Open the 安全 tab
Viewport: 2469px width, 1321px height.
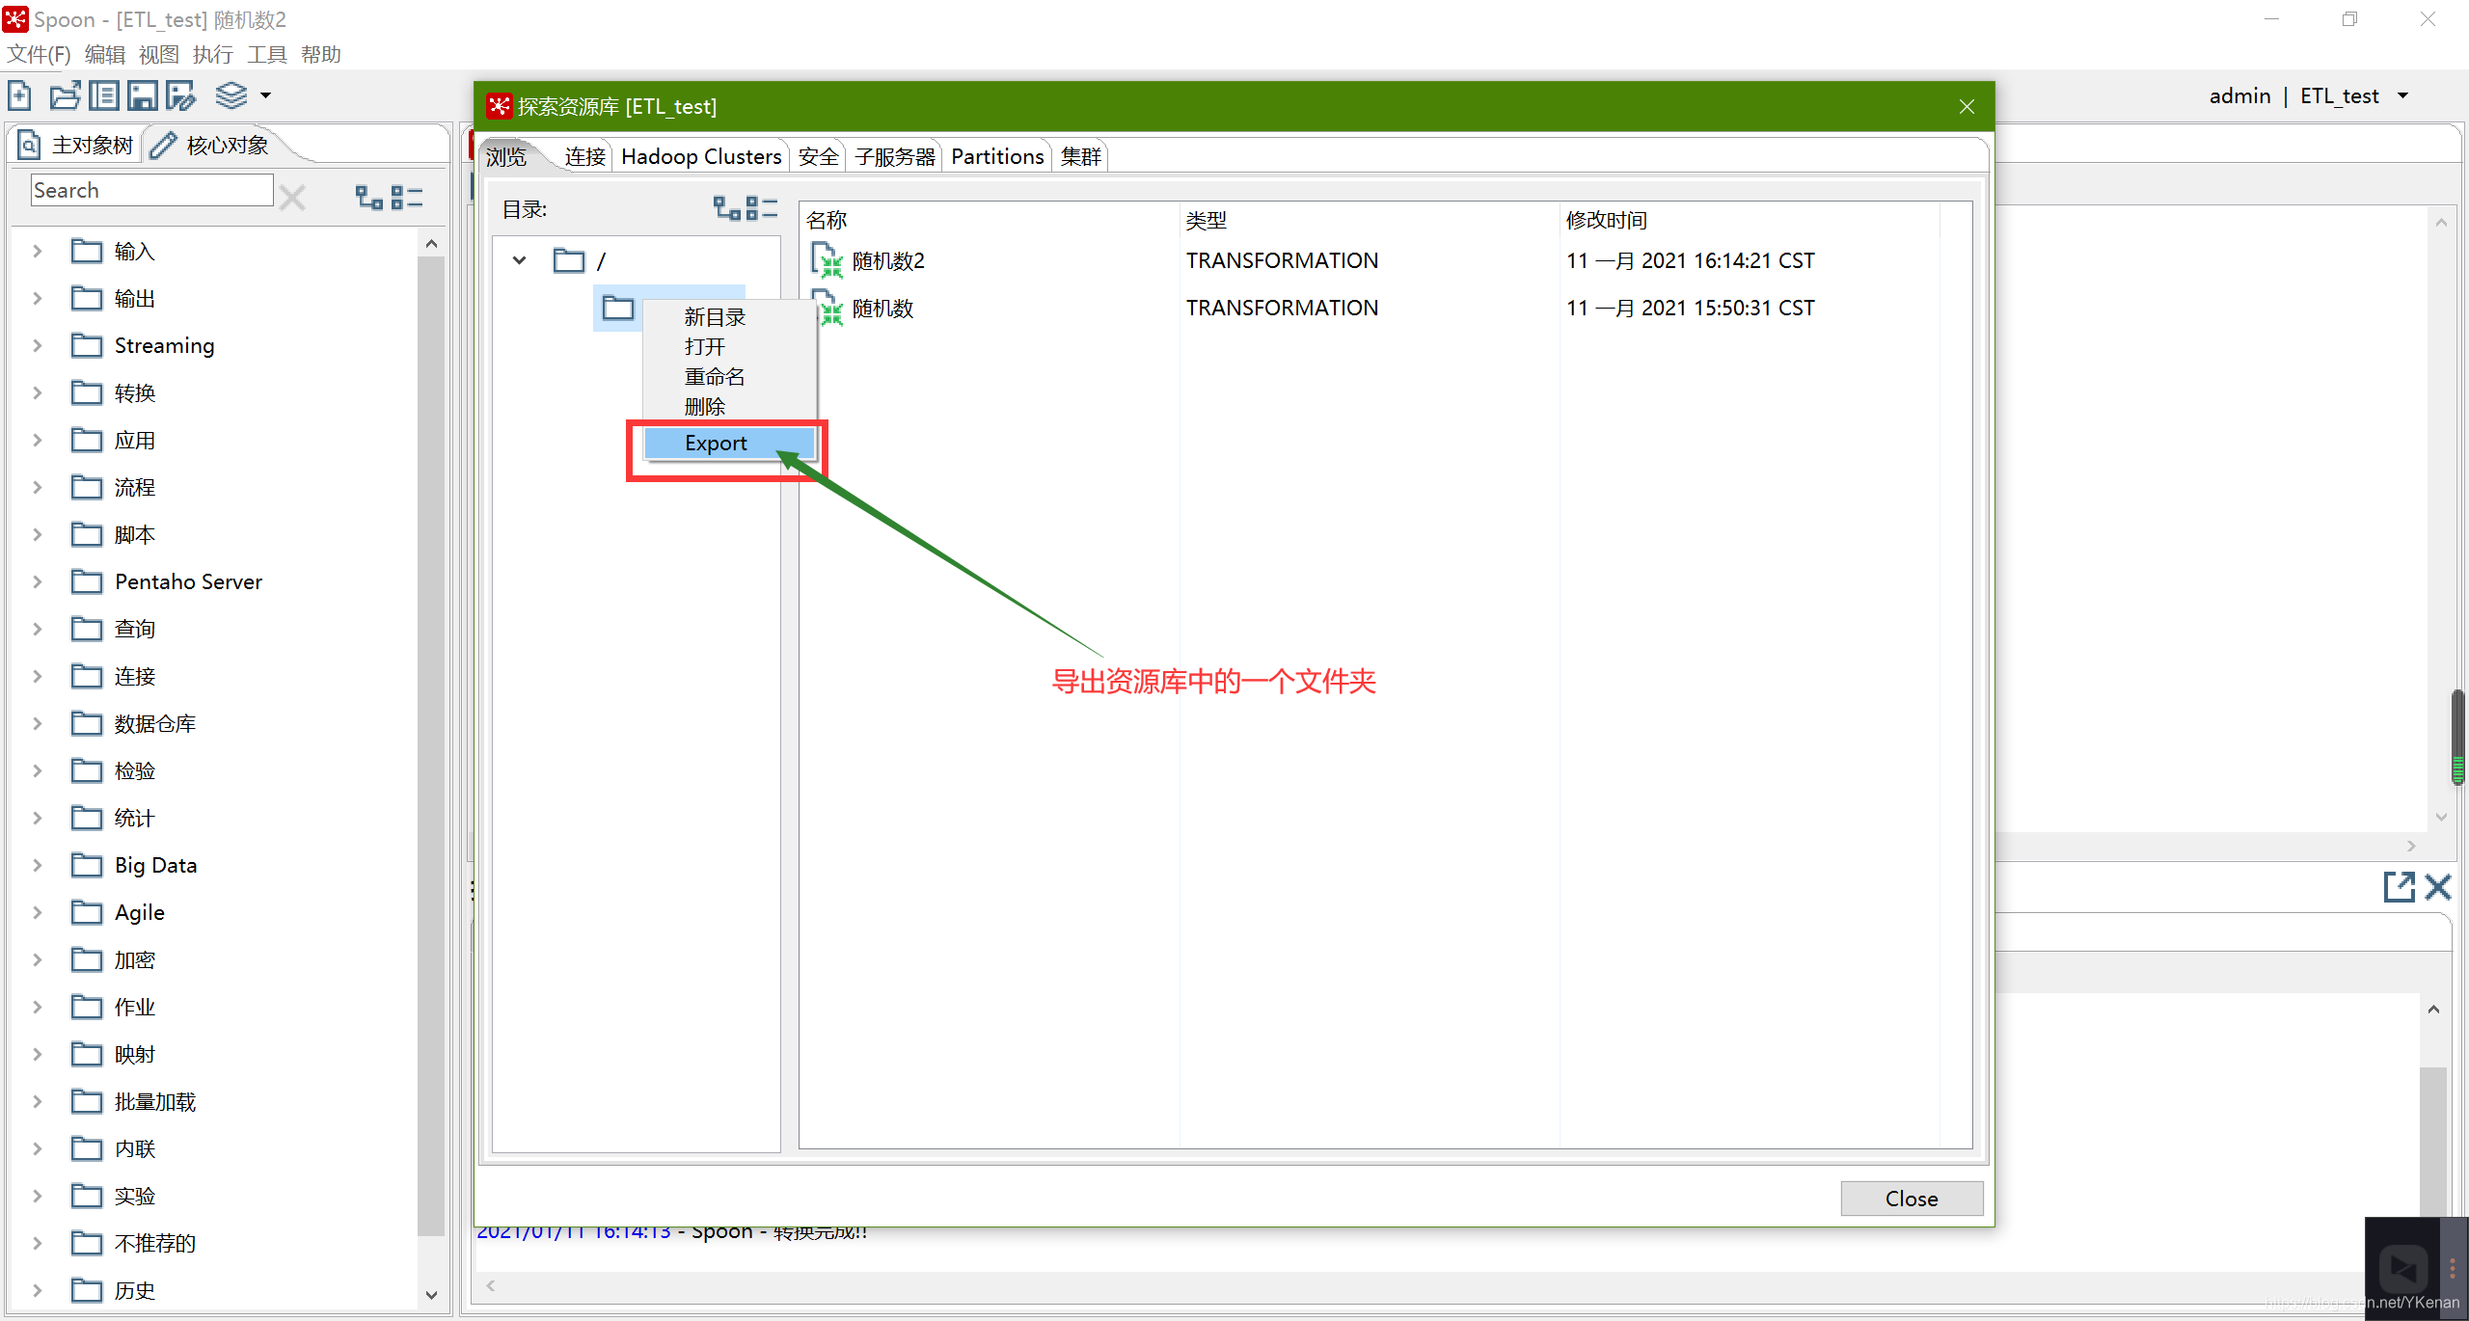[x=818, y=156]
